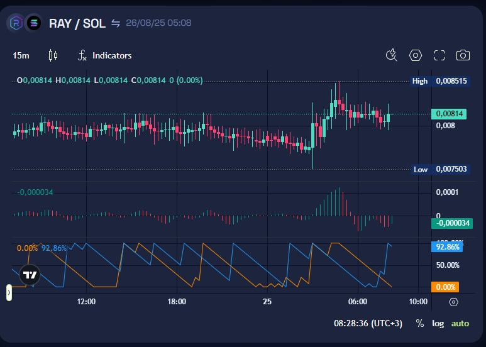486x347 pixels.
Task: Click the OHLC values legend
Action: [x=110, y=80]
